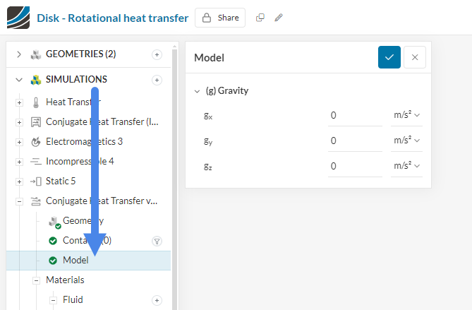Collapse the Materials tree node
This screenshot has height=310, width=472.
[36, 280]
